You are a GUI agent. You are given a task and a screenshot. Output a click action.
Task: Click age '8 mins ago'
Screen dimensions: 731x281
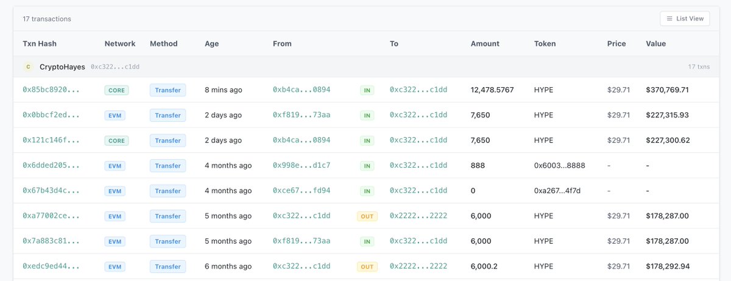[224, 90]
